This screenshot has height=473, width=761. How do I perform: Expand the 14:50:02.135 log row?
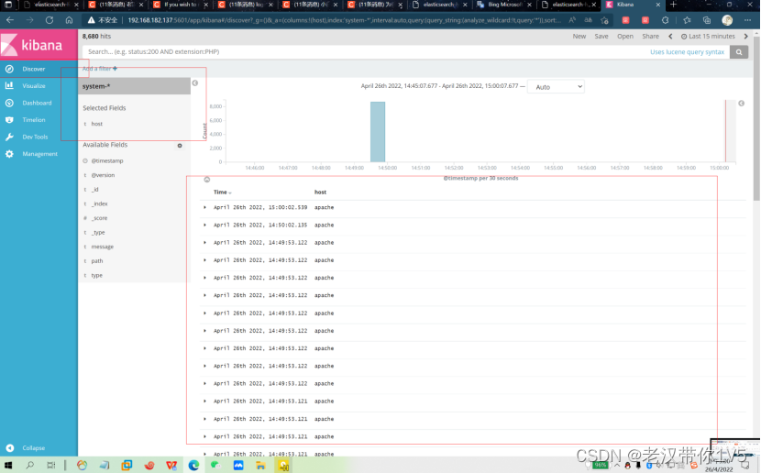pos(204,225)
